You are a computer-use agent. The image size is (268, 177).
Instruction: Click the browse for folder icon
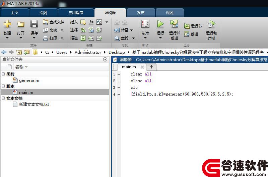[x=27, y=52]
